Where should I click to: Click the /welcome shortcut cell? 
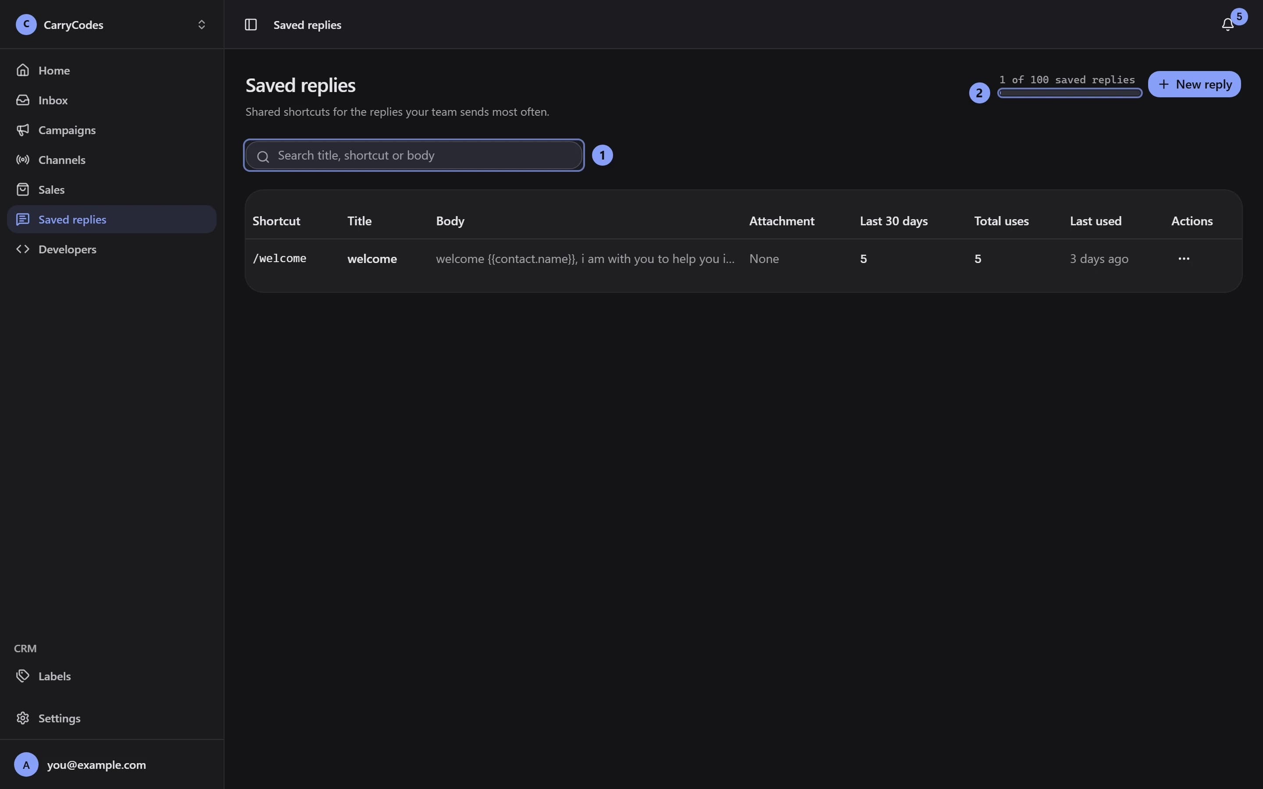279,258
